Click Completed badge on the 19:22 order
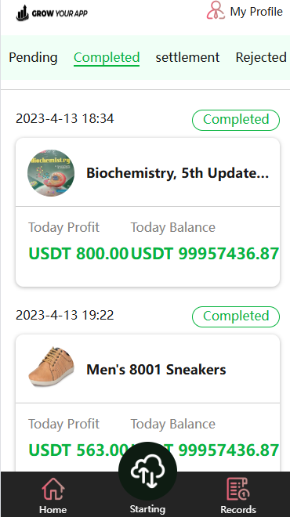The height and width of the screenshot is (517, 290). (236, 316)
